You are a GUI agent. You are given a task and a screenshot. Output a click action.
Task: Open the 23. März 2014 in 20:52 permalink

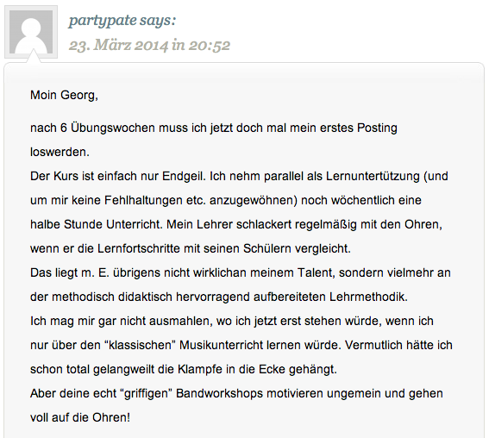(x=149, y=45)
